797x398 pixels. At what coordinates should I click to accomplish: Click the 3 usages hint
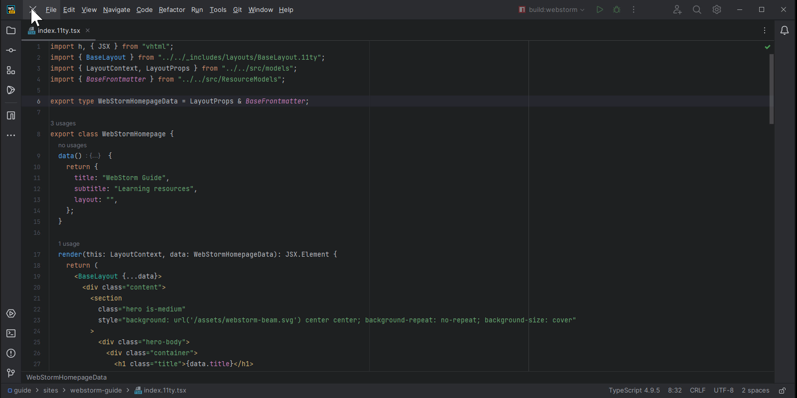click(63, 123)
